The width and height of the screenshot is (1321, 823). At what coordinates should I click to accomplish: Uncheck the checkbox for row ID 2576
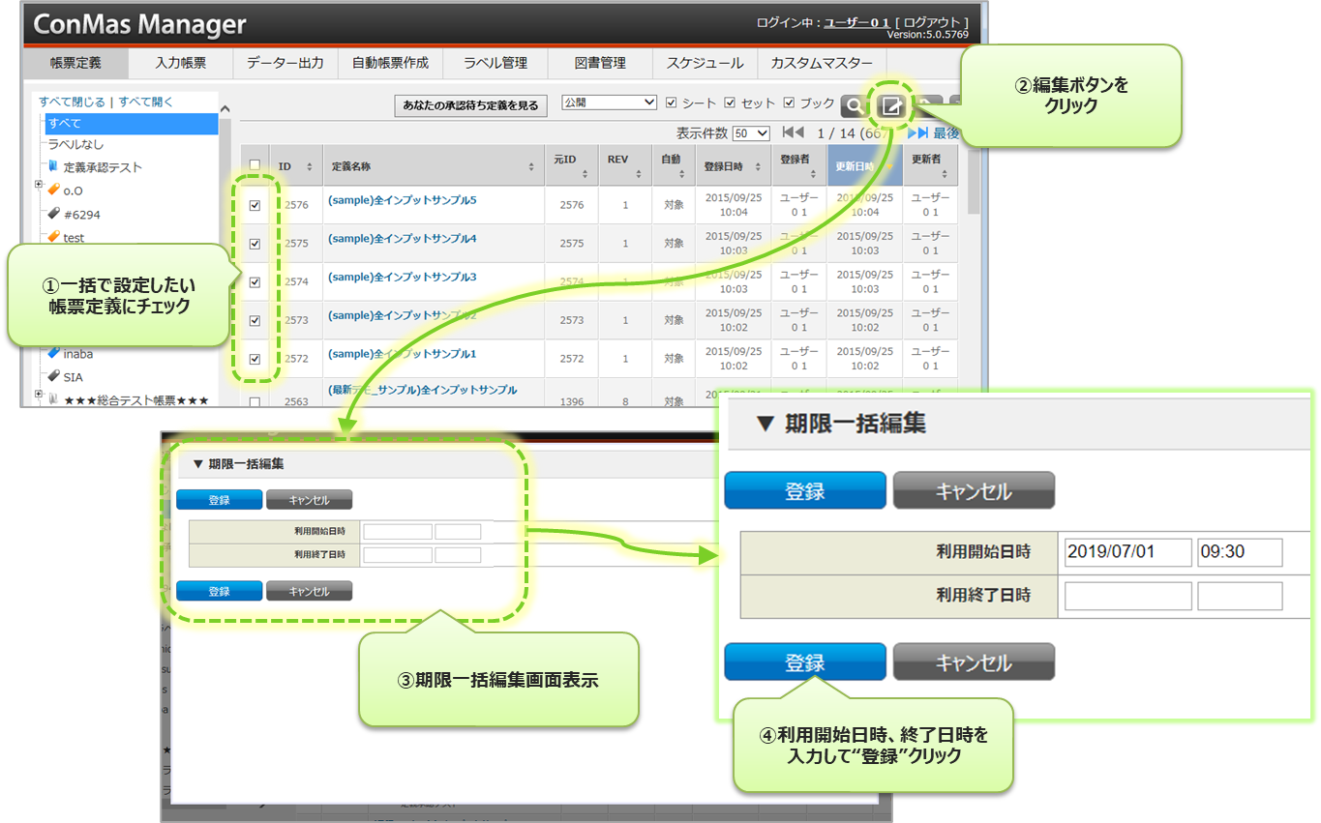click(255, 205)
